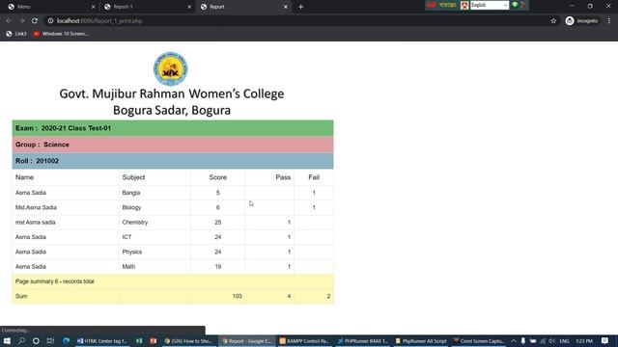Launch Microsoft Edge from the taskbar
Screen dimensions: 618x347
coord(67,340)
